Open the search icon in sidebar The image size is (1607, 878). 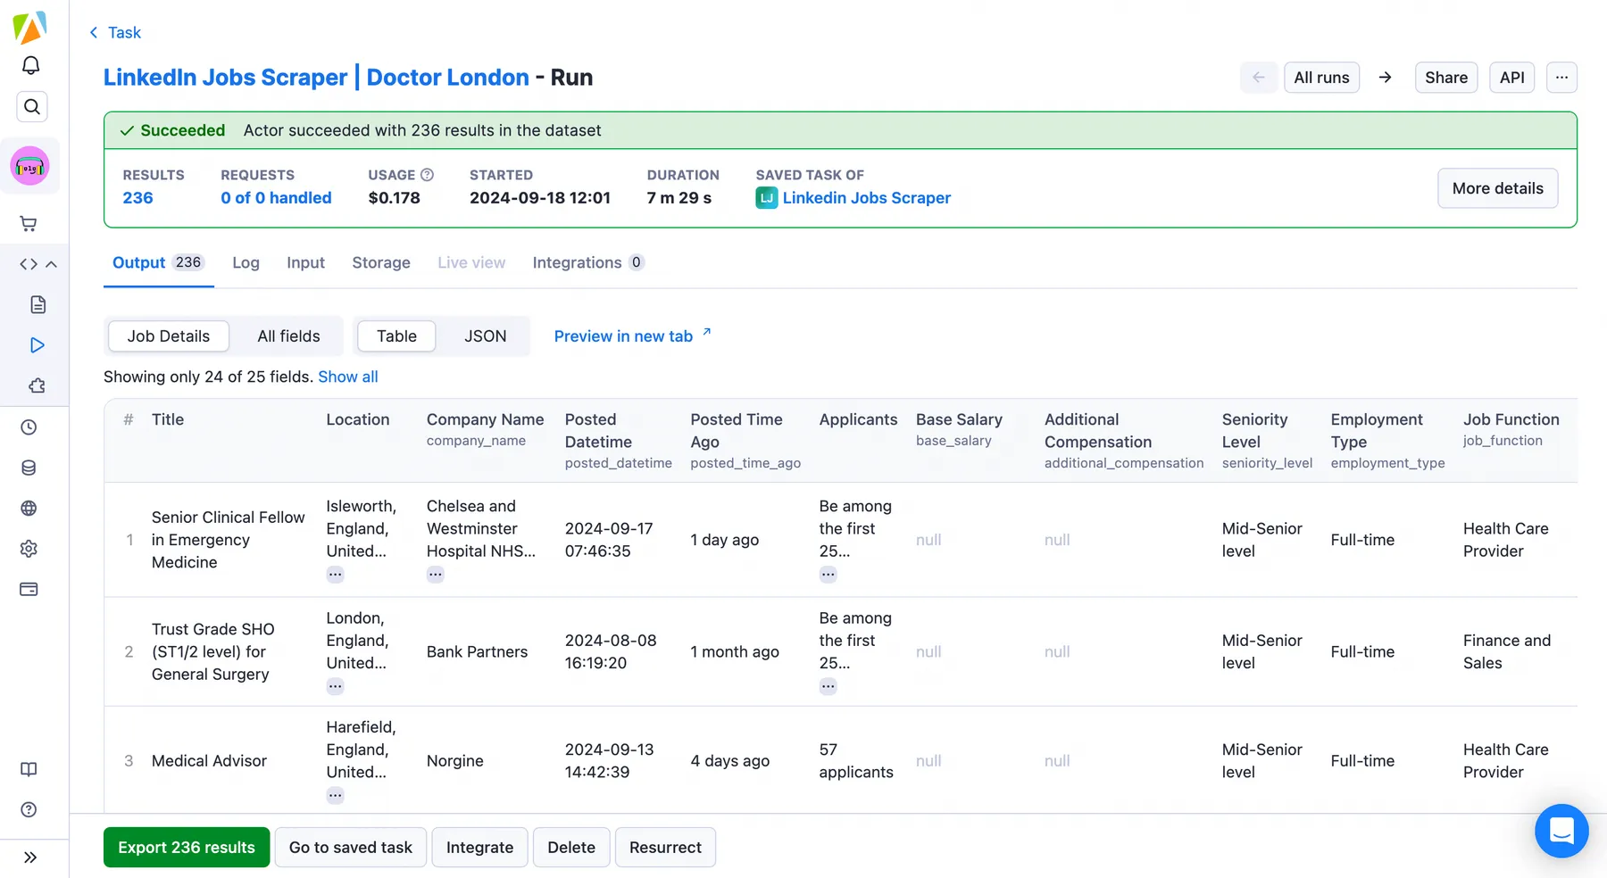click(x=31, y=107)
